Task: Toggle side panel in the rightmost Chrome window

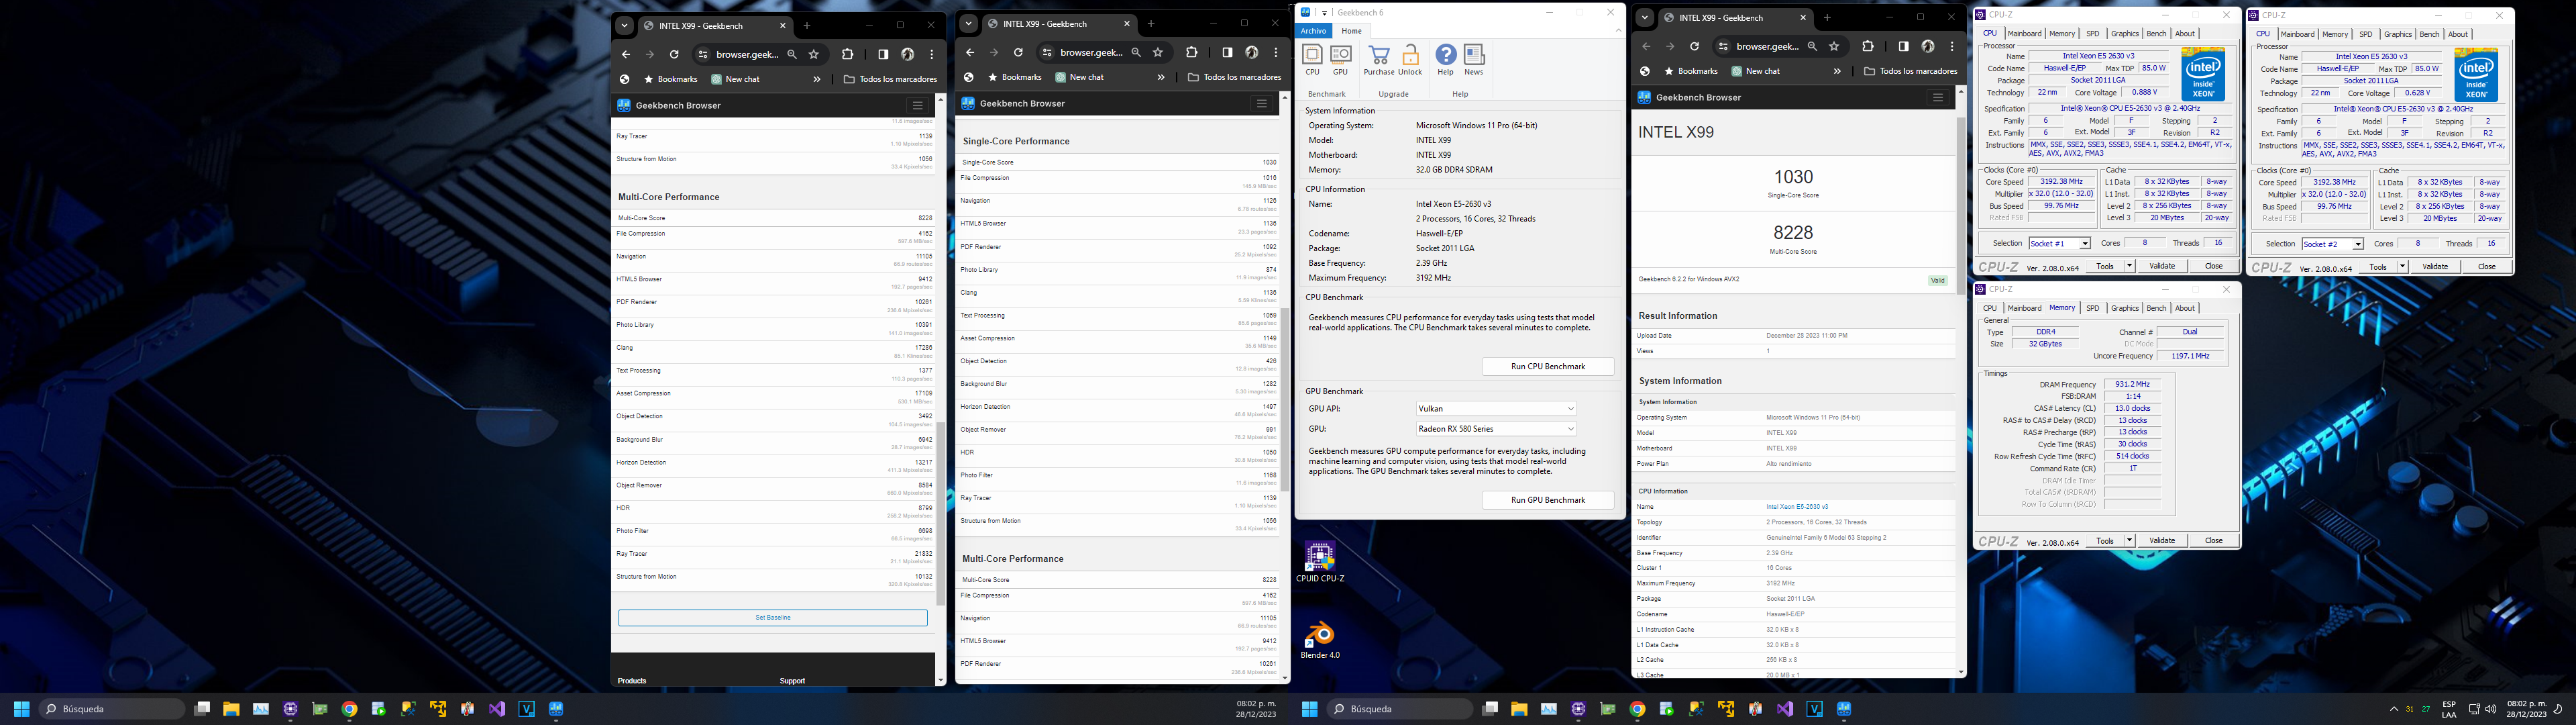Action: pos(1903,46)
